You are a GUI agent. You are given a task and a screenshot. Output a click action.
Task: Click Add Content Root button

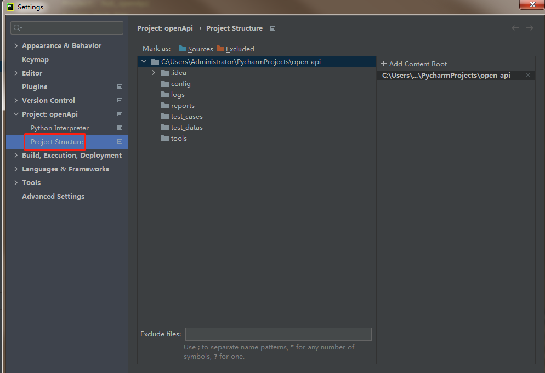point(414,64)
